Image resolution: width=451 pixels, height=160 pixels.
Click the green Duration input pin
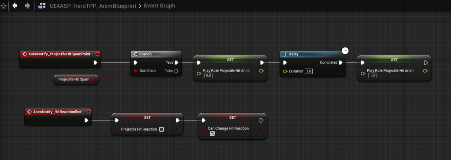285,71
